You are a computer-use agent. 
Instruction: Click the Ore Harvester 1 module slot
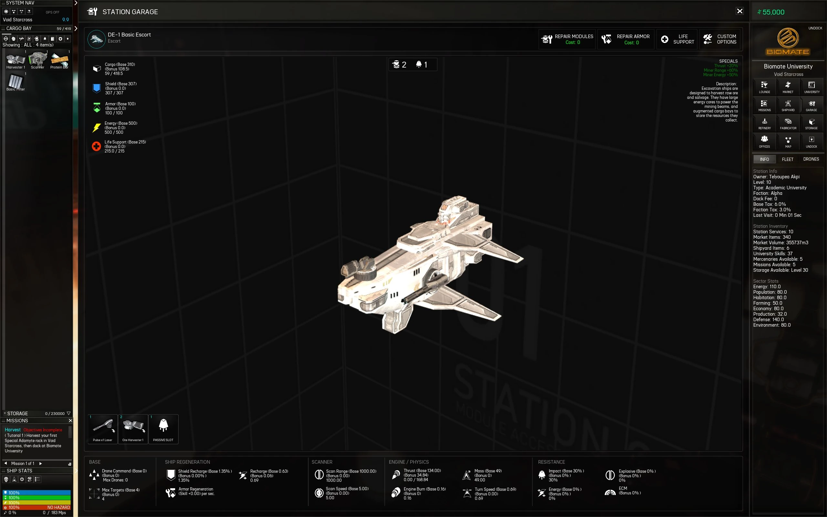pyautogui.click(x=133, y=429)
